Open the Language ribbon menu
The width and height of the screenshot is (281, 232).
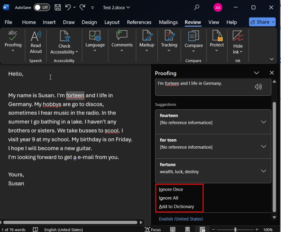pyautogui.click(x=95, y=41)
